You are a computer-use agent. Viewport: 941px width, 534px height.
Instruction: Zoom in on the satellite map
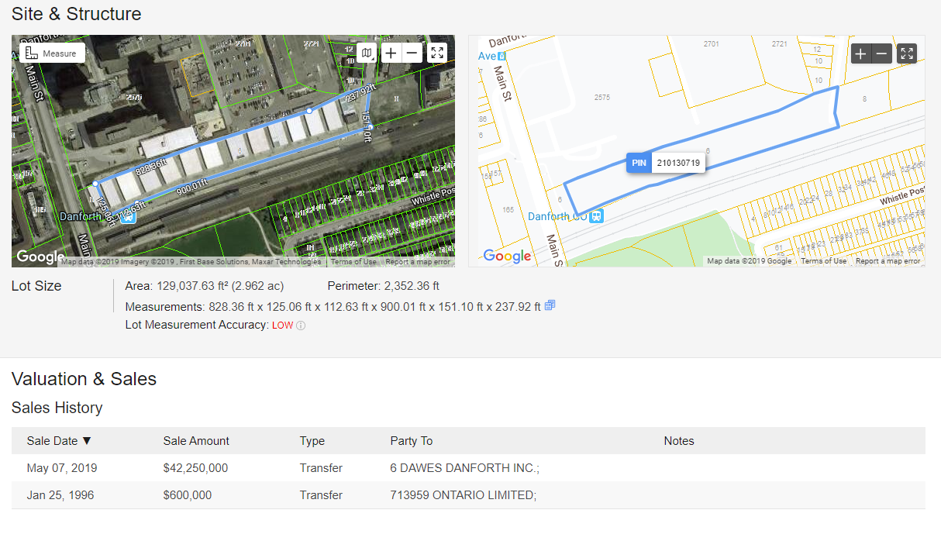pyautogui.click(x=391, y=53)
